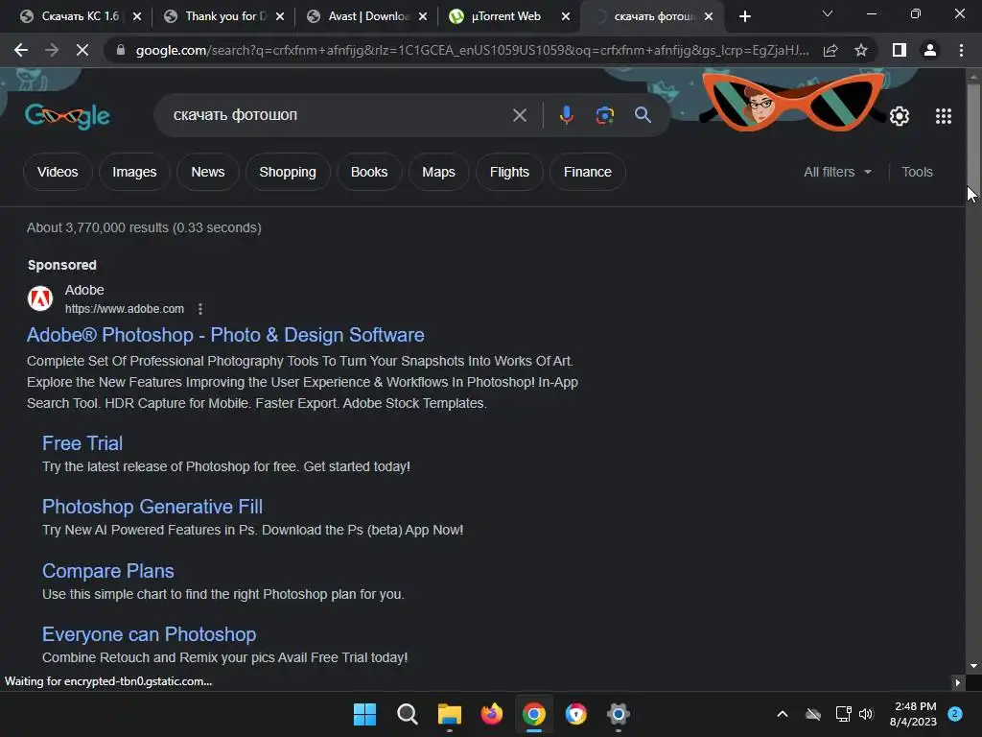982x737 pixels.
Task: Click the magnifier search button
Action: pyautogui.click(x=643, y=115)
